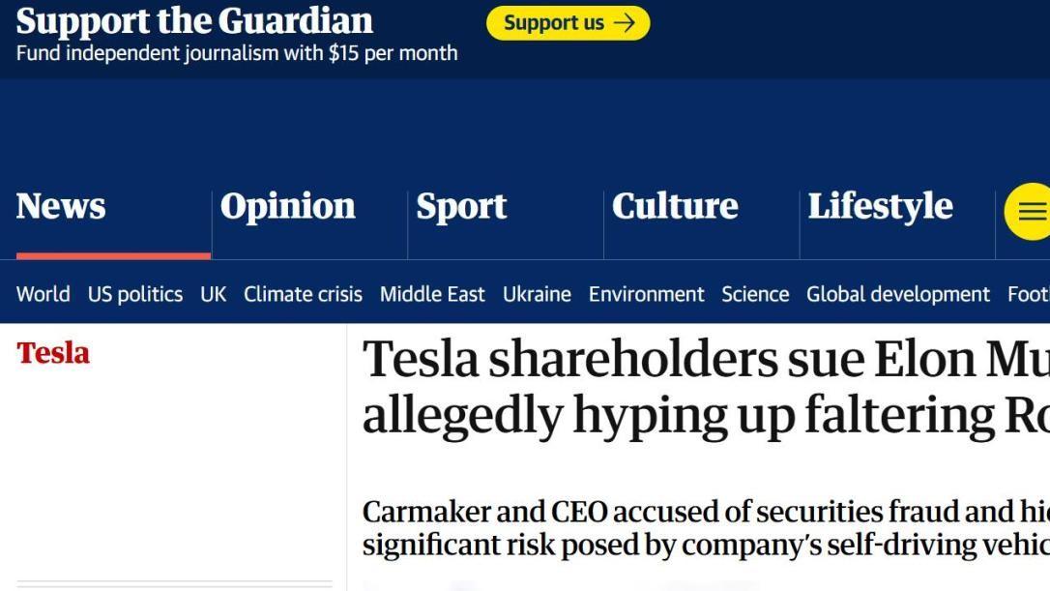
Task: Select the News section tab
Action: tap(61, 206)
